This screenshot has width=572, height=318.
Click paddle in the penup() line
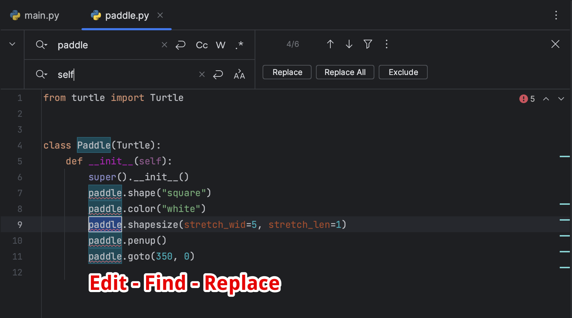pyautogui.click(x=105, y=240)
